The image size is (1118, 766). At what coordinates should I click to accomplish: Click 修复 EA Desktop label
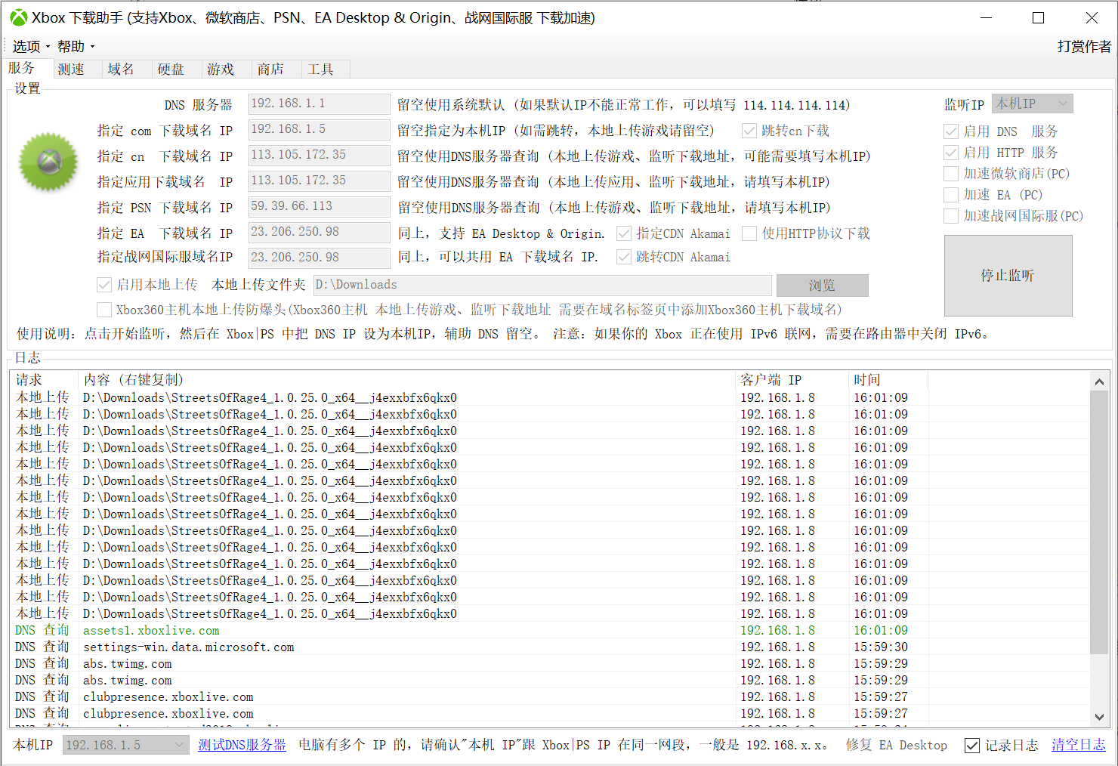pyautogui.click(x=896, y=745)
